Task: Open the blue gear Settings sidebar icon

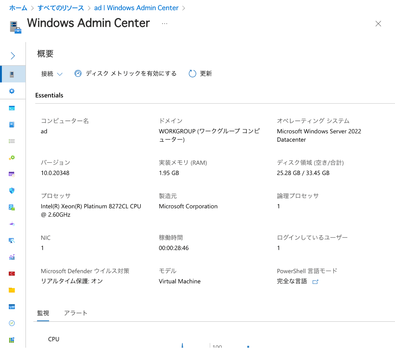Action: 12,91
